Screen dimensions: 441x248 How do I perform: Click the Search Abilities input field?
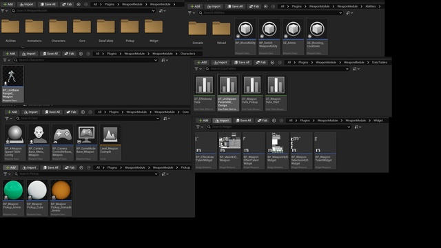pos(271,12)
